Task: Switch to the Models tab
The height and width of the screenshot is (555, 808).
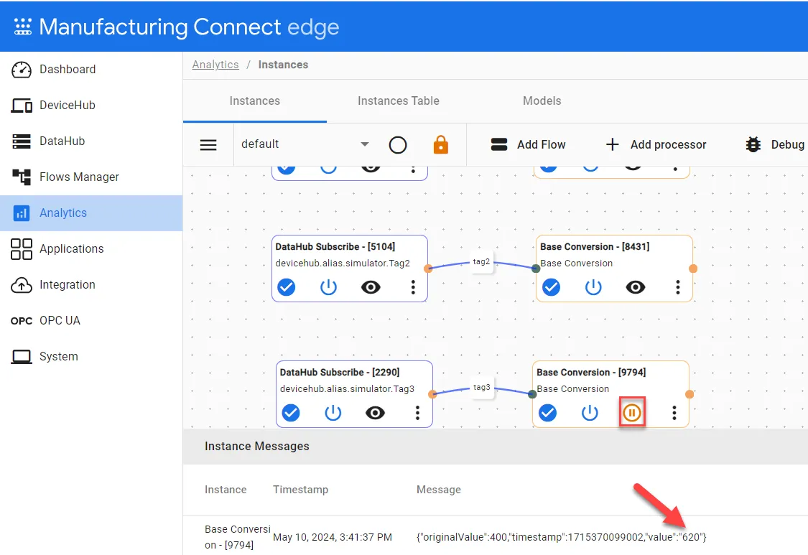Action: [x=542, y=101]
